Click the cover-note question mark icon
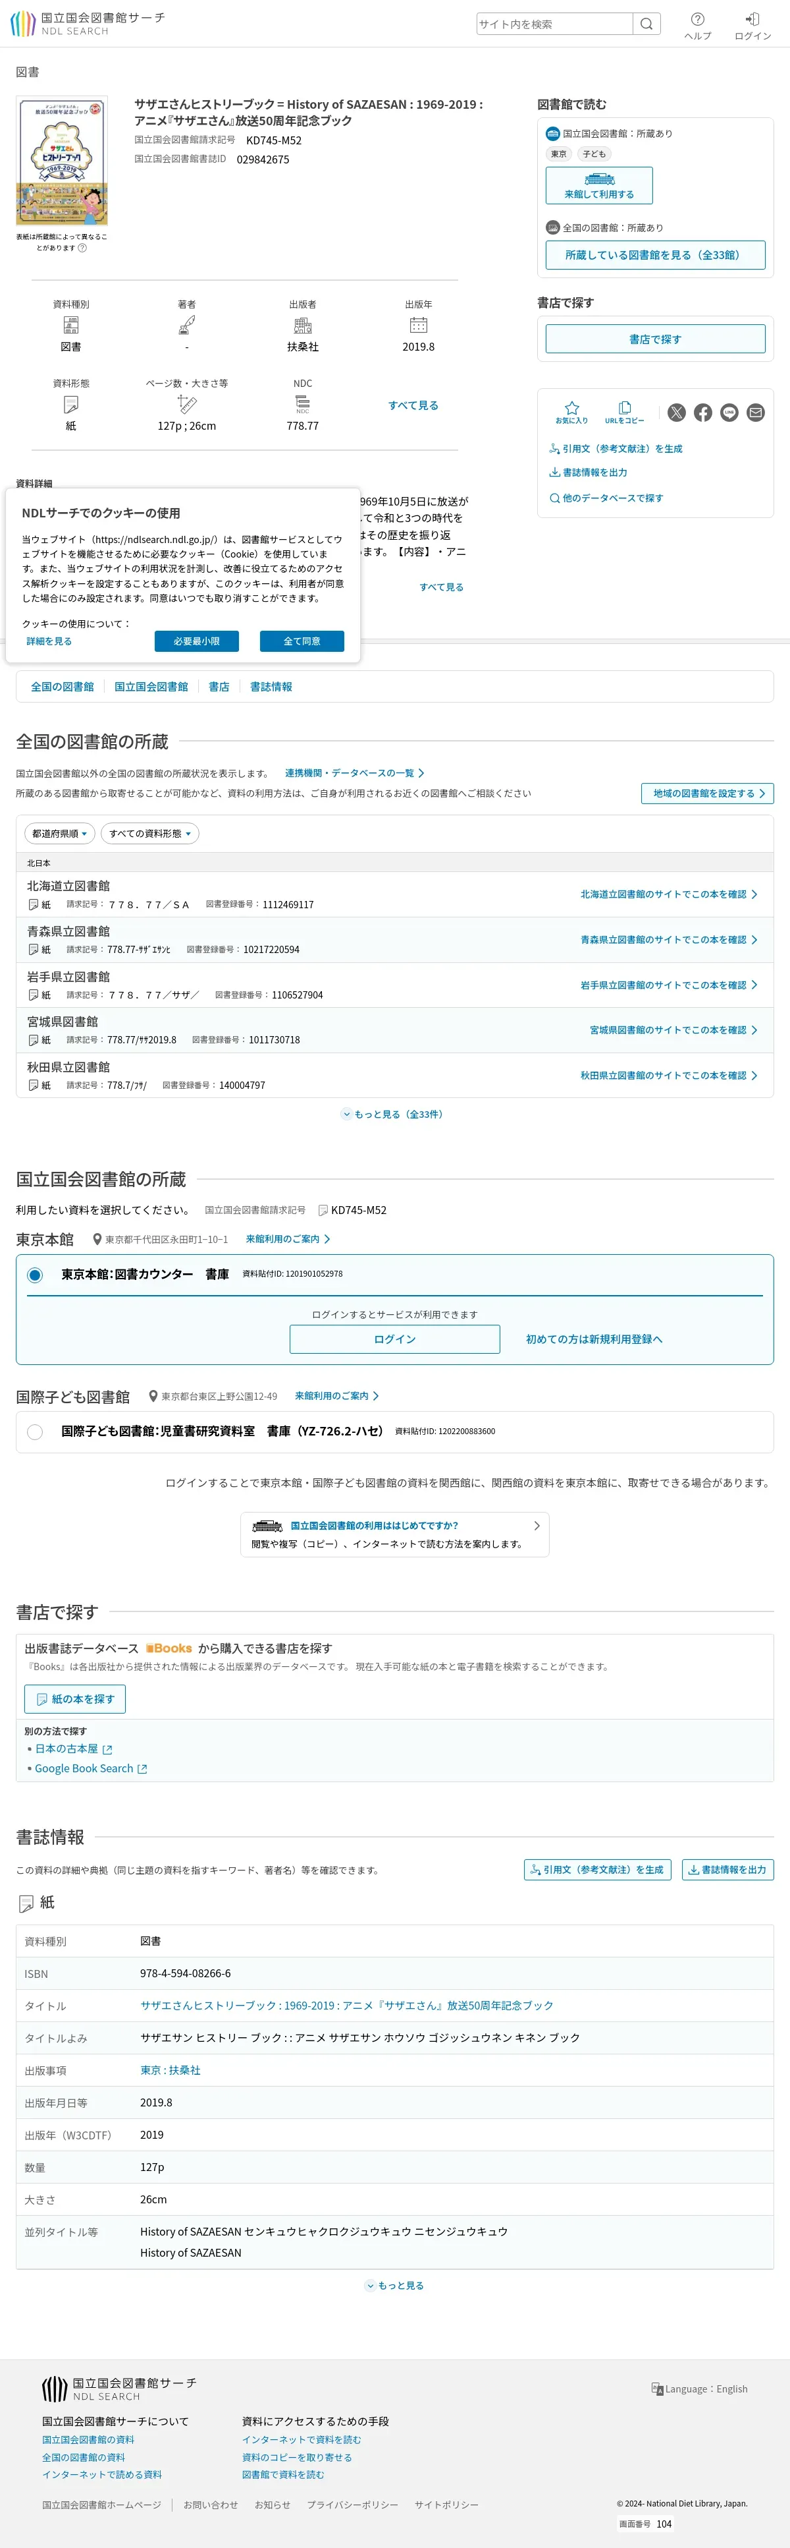The height and width of the screenshot is (2548, 790). [x=82, y=248]
